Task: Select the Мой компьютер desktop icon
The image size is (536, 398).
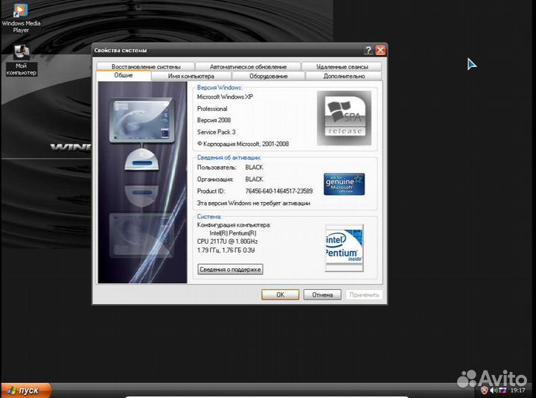Action: pyautogui.click(x=21, y=60)
